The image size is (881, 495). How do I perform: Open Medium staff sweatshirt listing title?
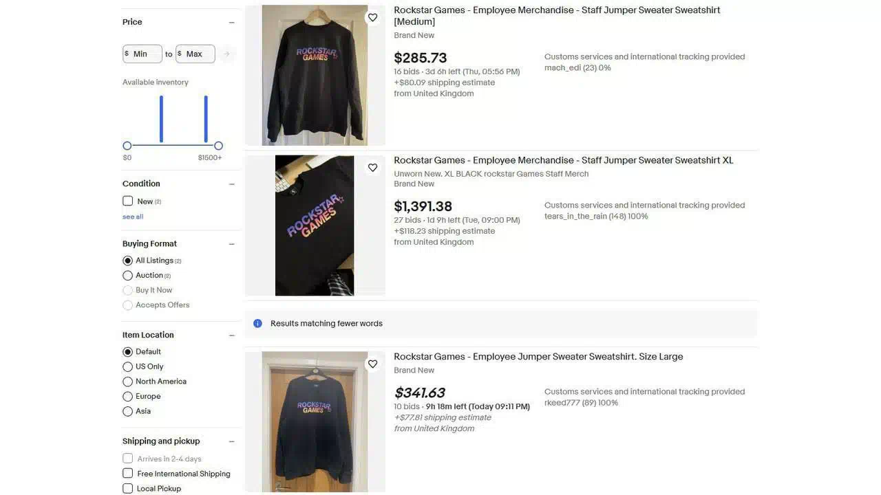(557, 16)
